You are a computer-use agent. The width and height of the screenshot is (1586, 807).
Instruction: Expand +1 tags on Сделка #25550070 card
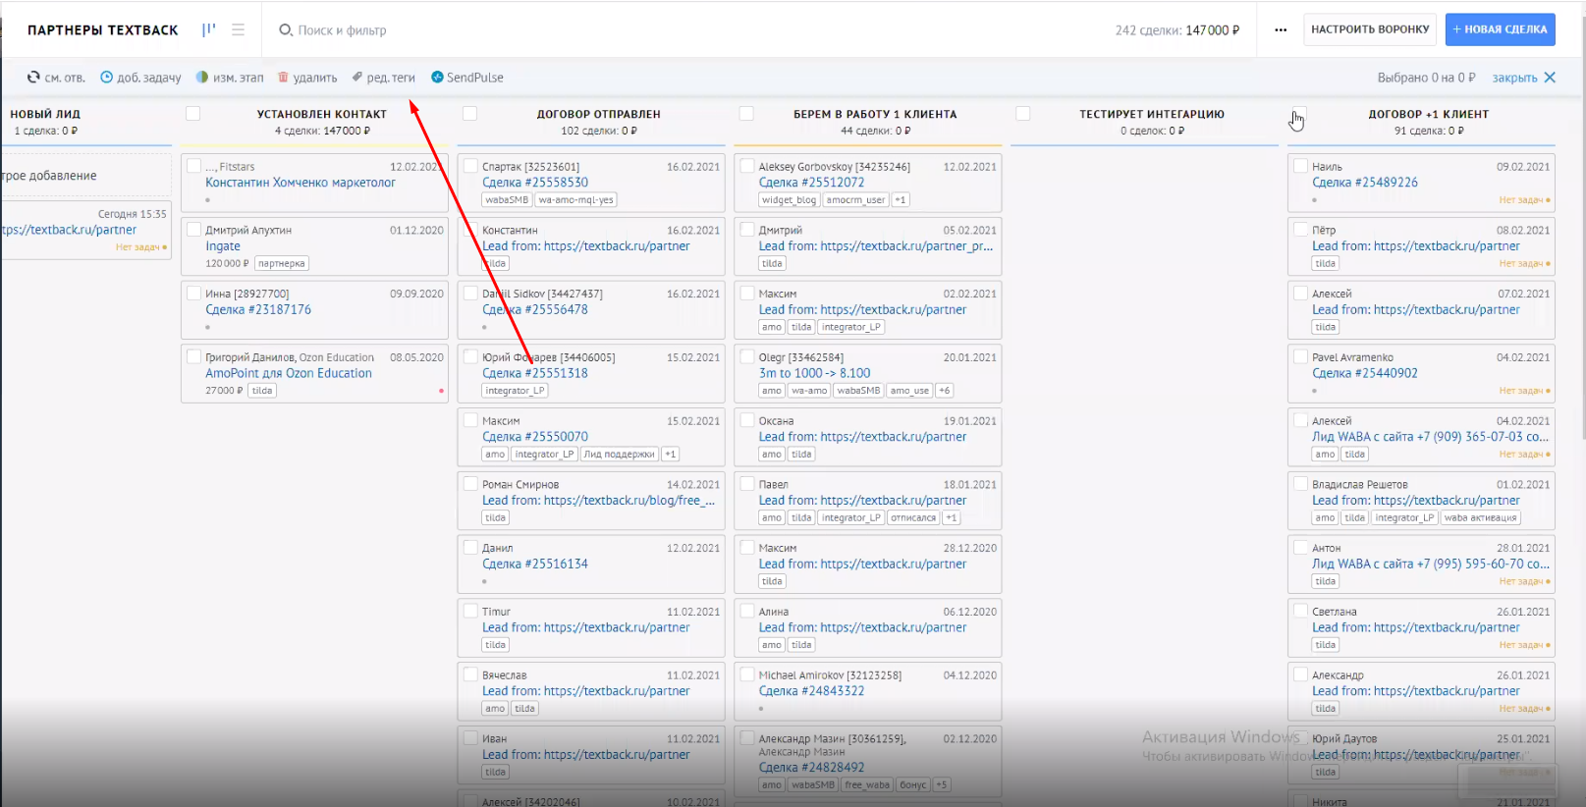[670, 455]
